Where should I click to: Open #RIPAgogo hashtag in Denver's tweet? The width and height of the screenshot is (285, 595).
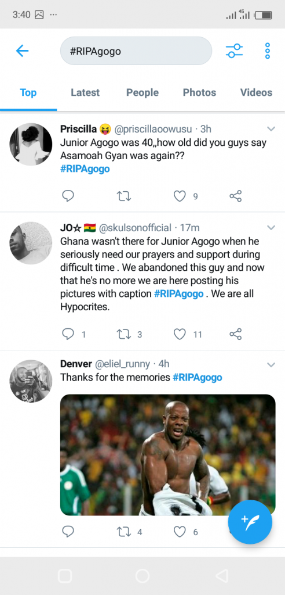point(197,378)
